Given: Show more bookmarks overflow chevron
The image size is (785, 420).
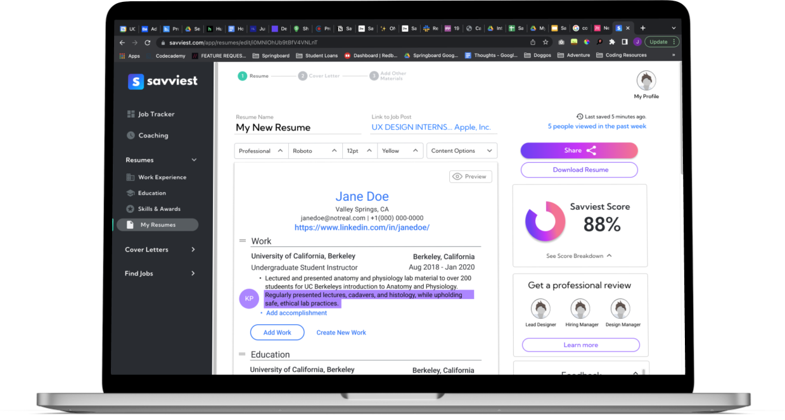Looking at the screenshot, I should [673, 56].
